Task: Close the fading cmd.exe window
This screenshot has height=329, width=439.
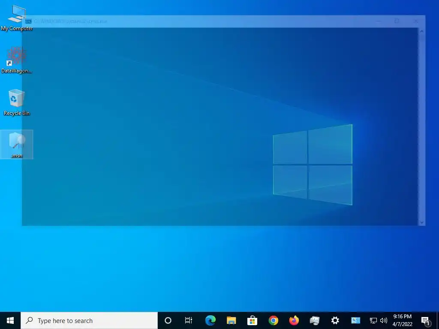Action: pyautogui.click(x=416, y=21)
